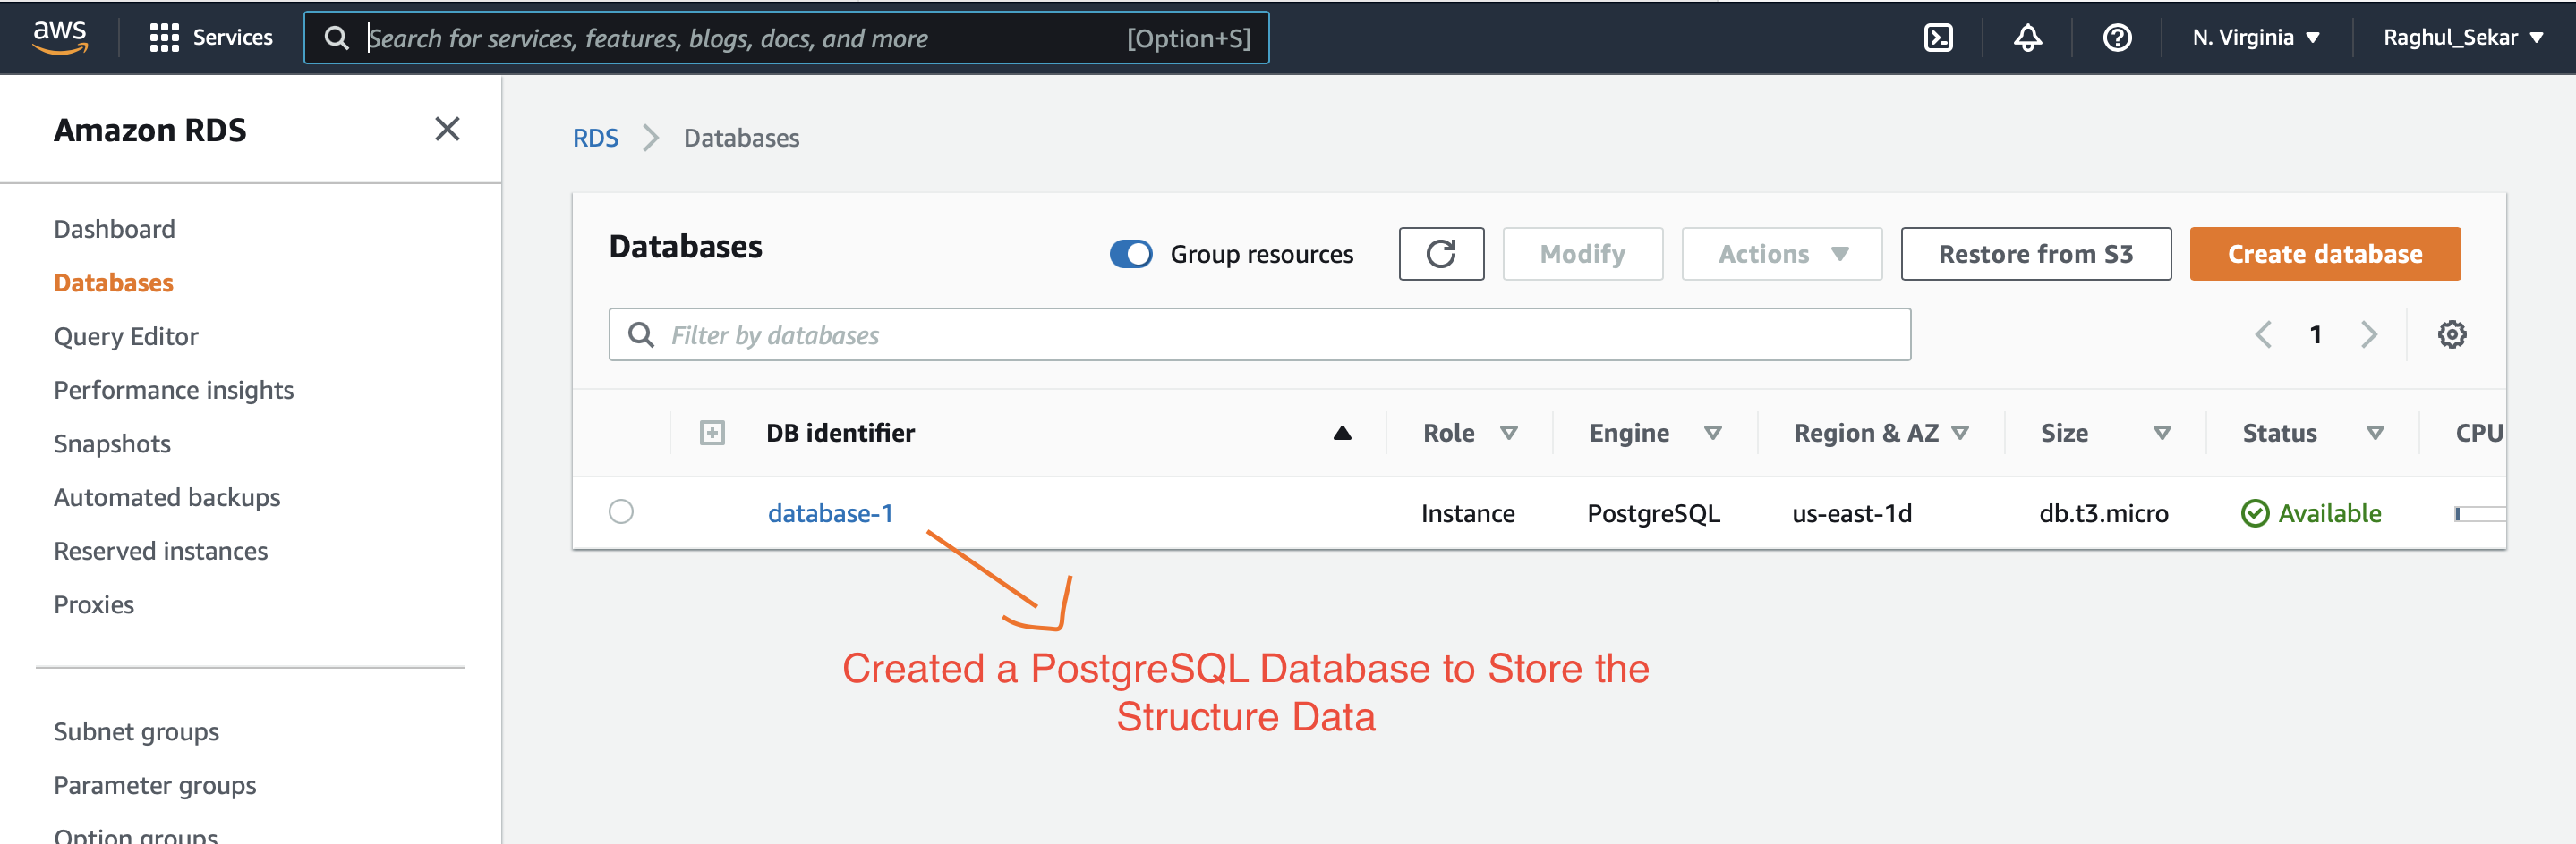Select the database-1 radio button
Screen dimensions: 2576x844
tap(621, 511)
